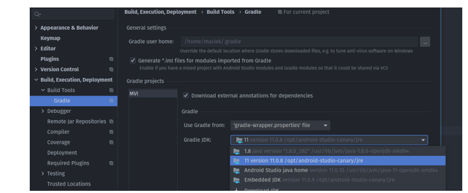Expand the Editor section

point(36,48)
